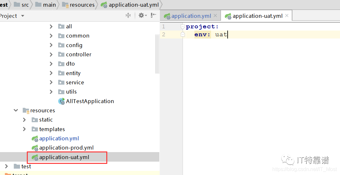Place cursor on the uat value
The height and width of the screenshot is (175, 340).
point(221,34)
